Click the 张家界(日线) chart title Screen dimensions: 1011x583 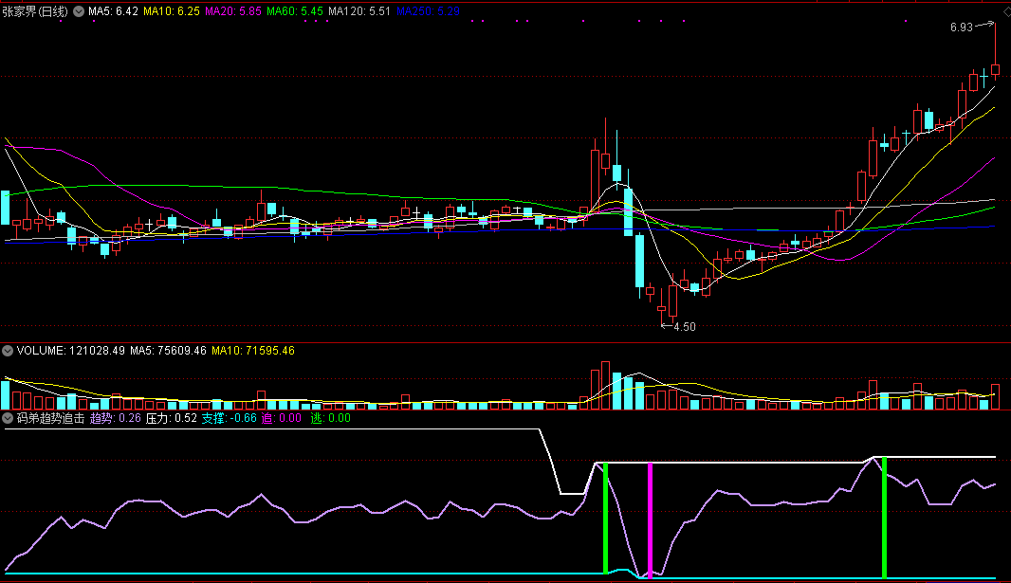(x=35, y=11)
